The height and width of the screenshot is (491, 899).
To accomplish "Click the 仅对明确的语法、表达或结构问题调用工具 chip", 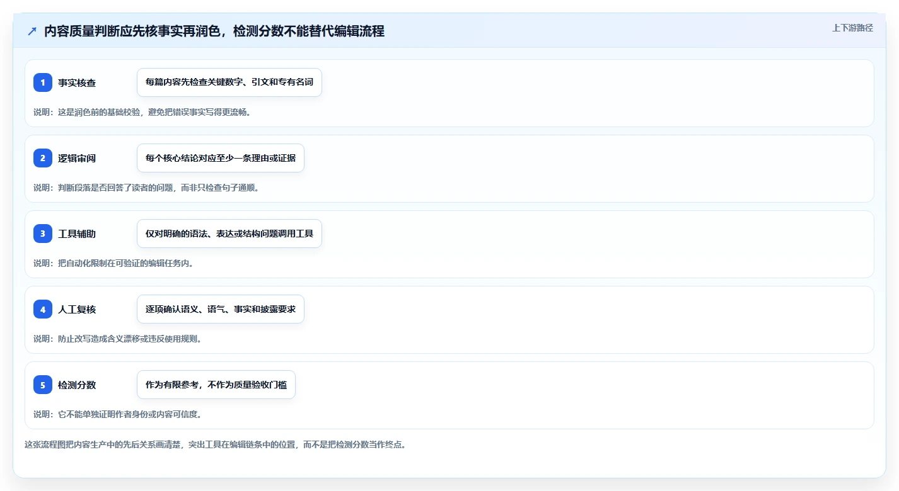I will tap(229, 234).
